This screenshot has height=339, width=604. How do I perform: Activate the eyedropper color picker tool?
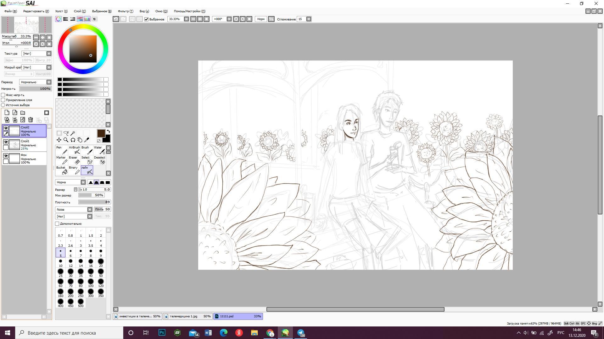(87, 140)
